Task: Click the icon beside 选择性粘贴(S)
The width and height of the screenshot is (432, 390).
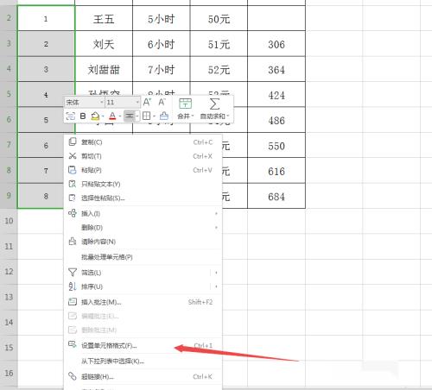Action: 72,198
